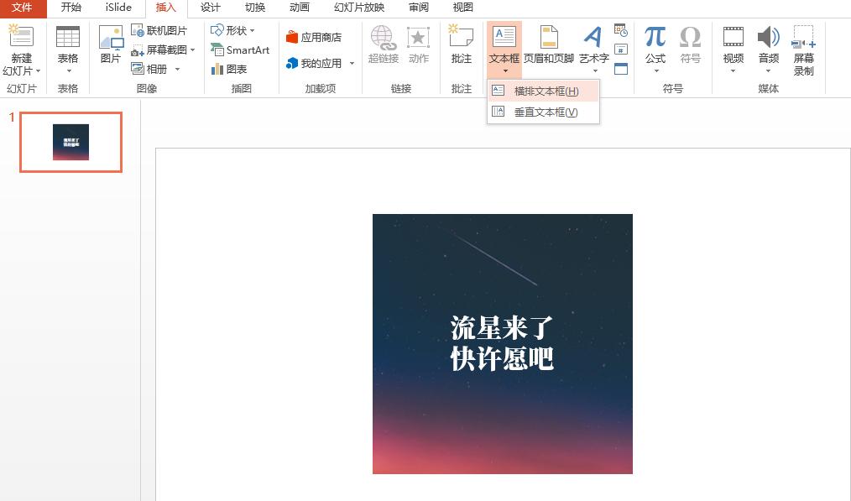The image size is (851, 501).
Task: Open the 形状 shapes dropdown
Action: tap(232, 29)
